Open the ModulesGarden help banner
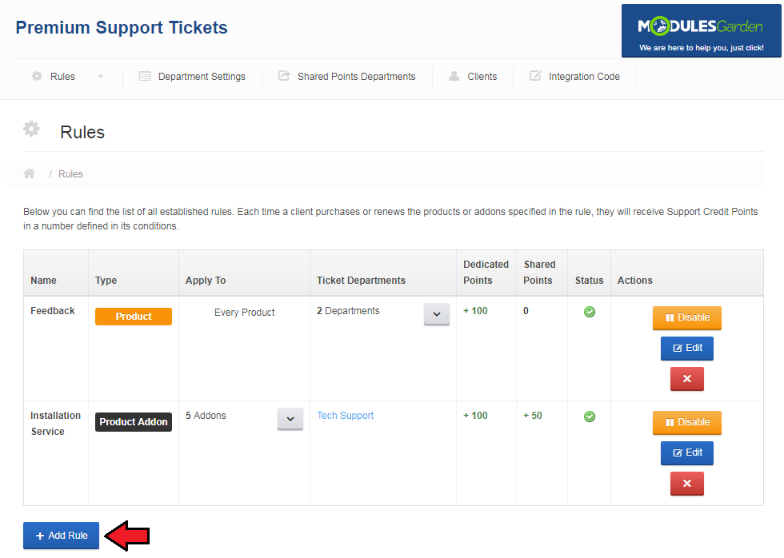Viewport: 784px width, 558px height. click(x=701, y=32)
